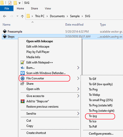Select Cut from context menu

29,121
